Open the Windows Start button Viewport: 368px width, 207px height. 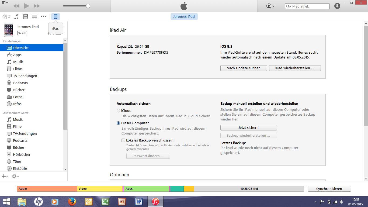(6, 202)
